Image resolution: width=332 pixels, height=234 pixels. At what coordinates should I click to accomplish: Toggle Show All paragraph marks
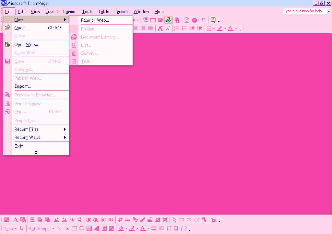[203, 20]
